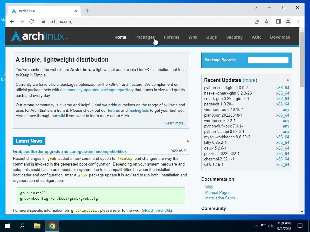This screenshot has height=232, width=310.
Task: Open the Grub bootloader upgrade news article
Action: 70,152
